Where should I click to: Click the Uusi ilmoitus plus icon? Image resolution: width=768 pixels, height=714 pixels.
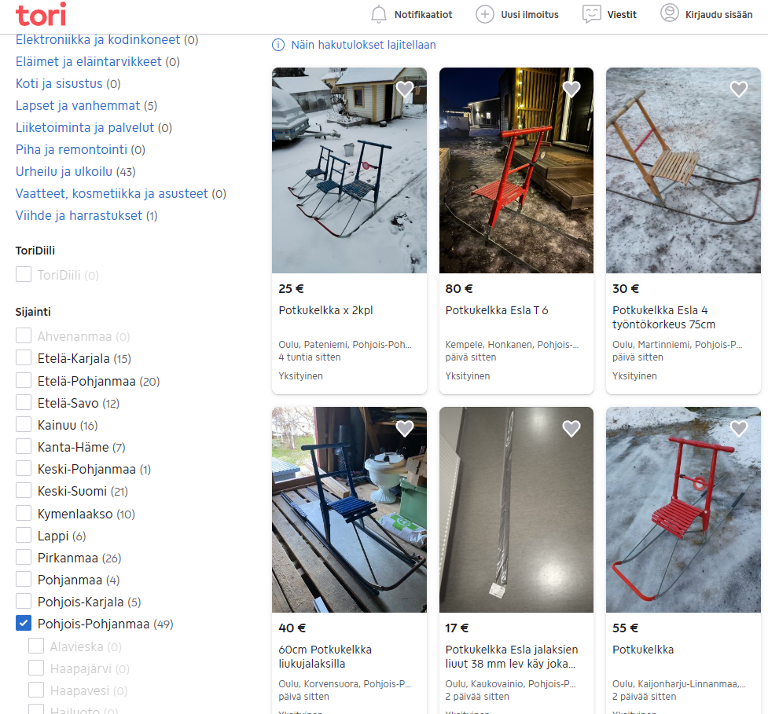pyautogui.click(x=484, y=14)
